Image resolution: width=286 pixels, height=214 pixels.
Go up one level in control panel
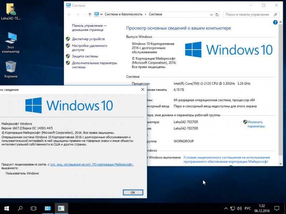click(x=90, y=14)
